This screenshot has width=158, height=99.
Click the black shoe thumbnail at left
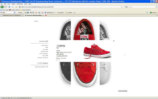65,53
